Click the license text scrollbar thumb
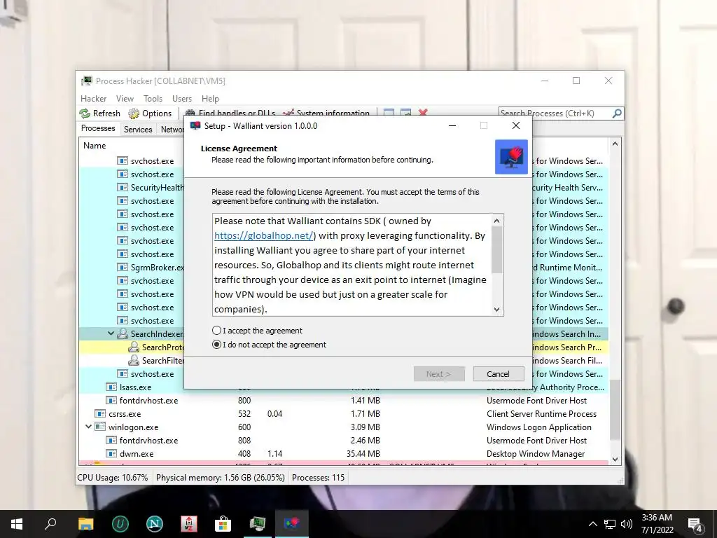 point(497,250)
